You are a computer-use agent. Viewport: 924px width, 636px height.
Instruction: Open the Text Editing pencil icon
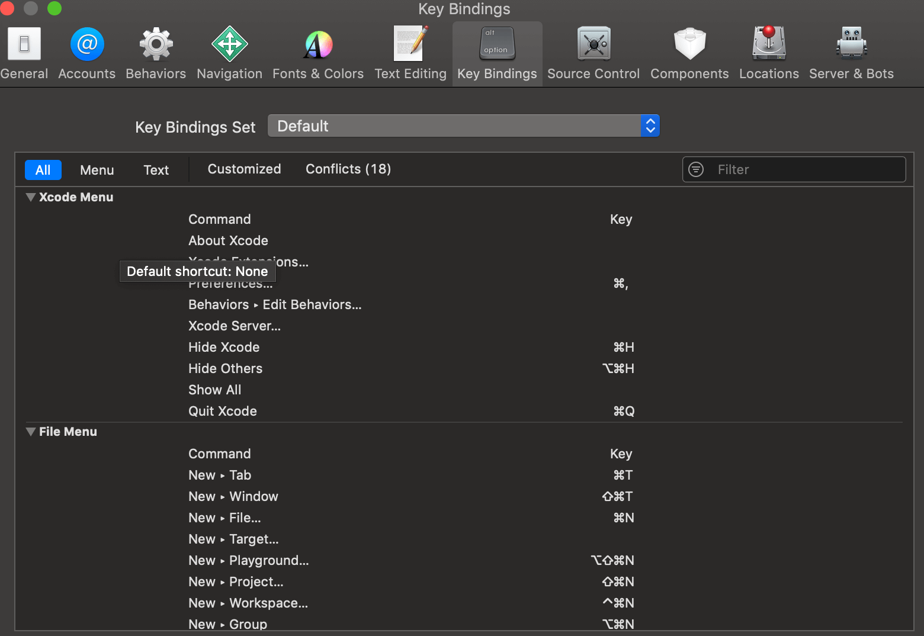click(x=410, y=44)
